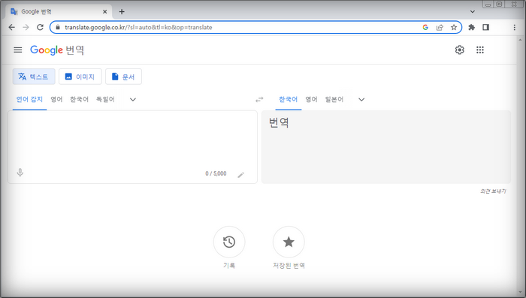Expand source language list
526x298 pixels.
pyautogui.click(x=133, y=100)
